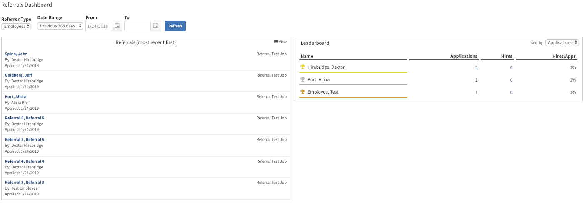Click inside the To date input field
This screenshot has width=585, height=210.
[x=137, y=26]
